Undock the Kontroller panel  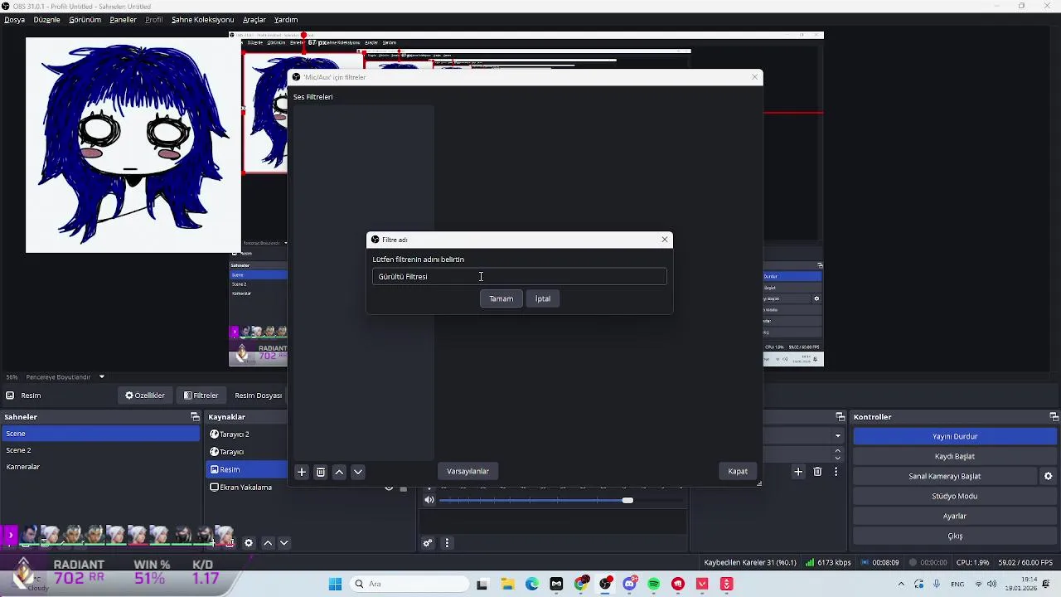pos(1054,417)
